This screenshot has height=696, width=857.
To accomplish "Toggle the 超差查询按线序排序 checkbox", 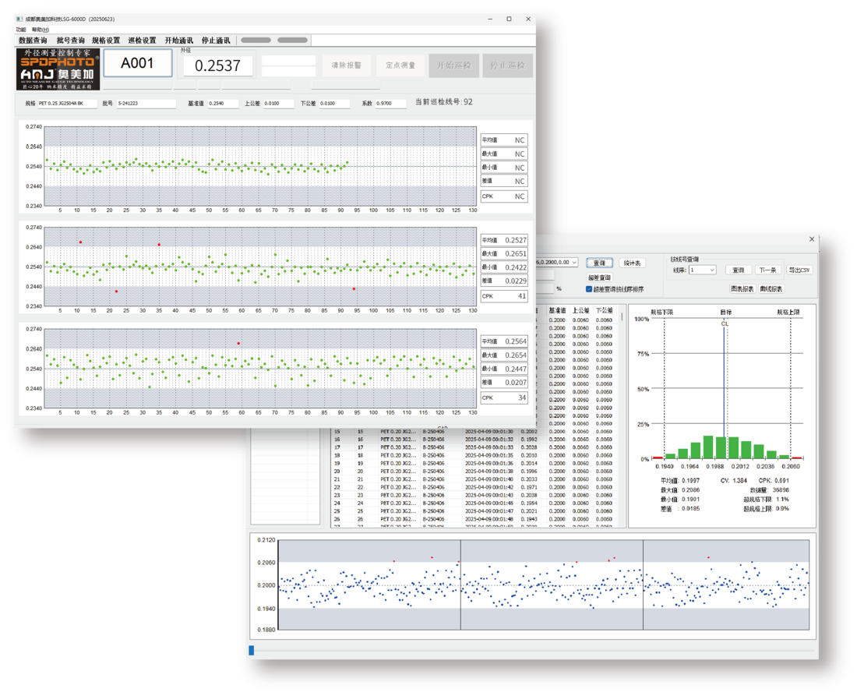I will [589, 289].
